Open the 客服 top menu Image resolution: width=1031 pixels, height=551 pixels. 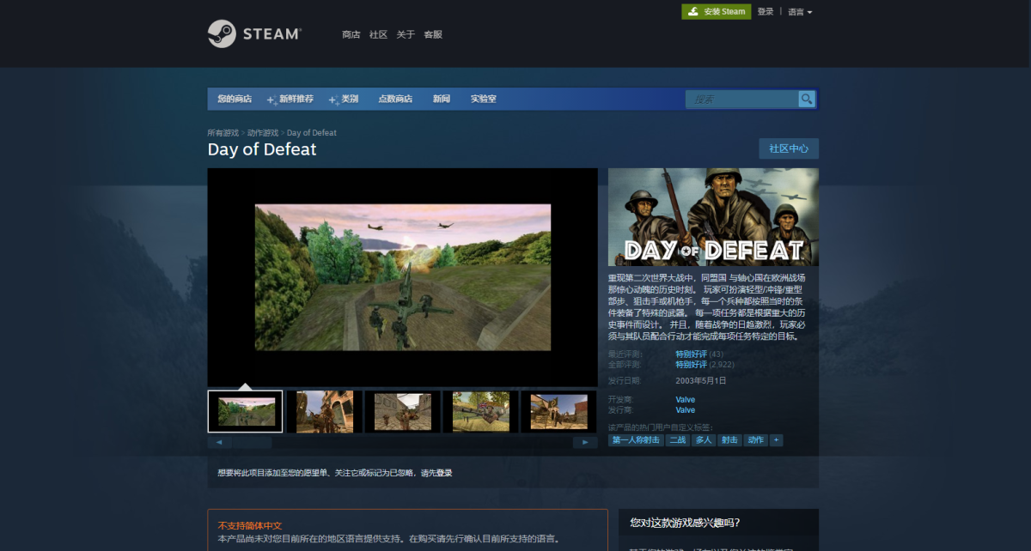tap(433, 34)
